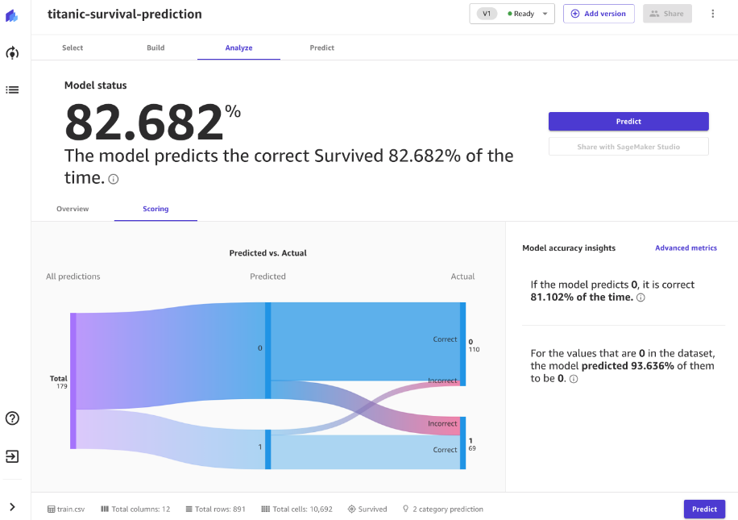738x520 pixels.
Task: Click the SageMaker Canvas logo icon
Action: pos(12,15)
